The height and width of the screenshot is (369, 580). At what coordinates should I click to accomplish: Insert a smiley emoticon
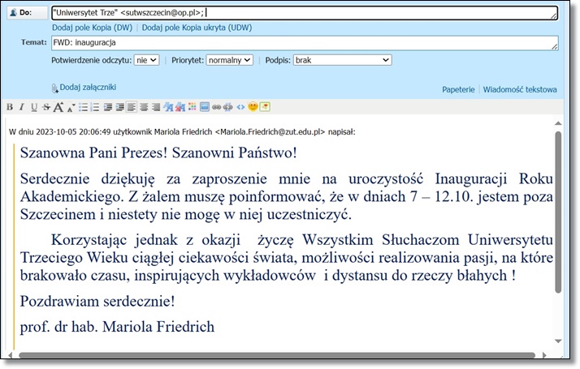[x=253, y=107]
